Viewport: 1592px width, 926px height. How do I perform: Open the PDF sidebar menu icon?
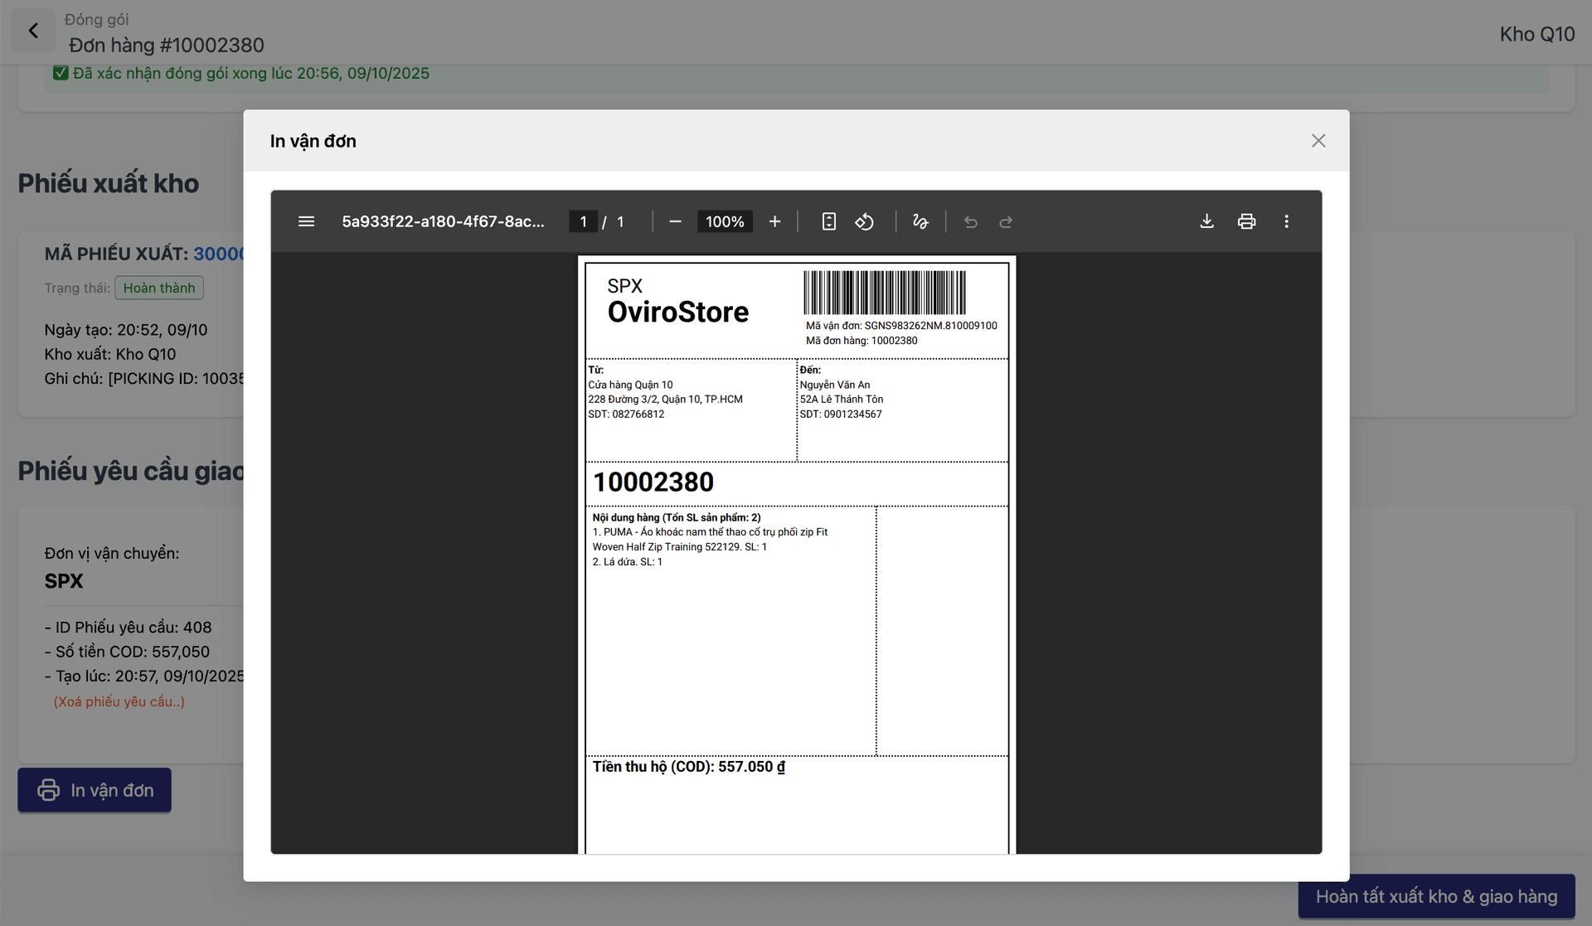[x=306, y=221]
